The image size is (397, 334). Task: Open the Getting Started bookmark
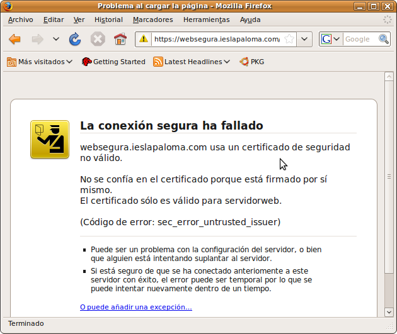coord(114,62)
